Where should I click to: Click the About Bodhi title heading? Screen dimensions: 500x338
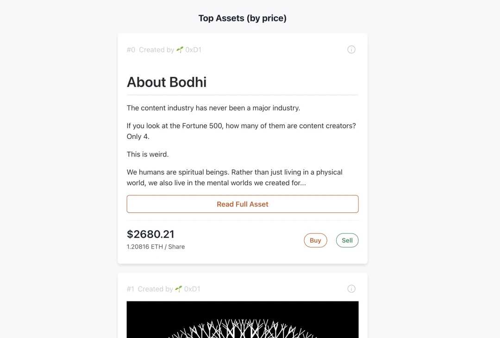coord(167,82)
